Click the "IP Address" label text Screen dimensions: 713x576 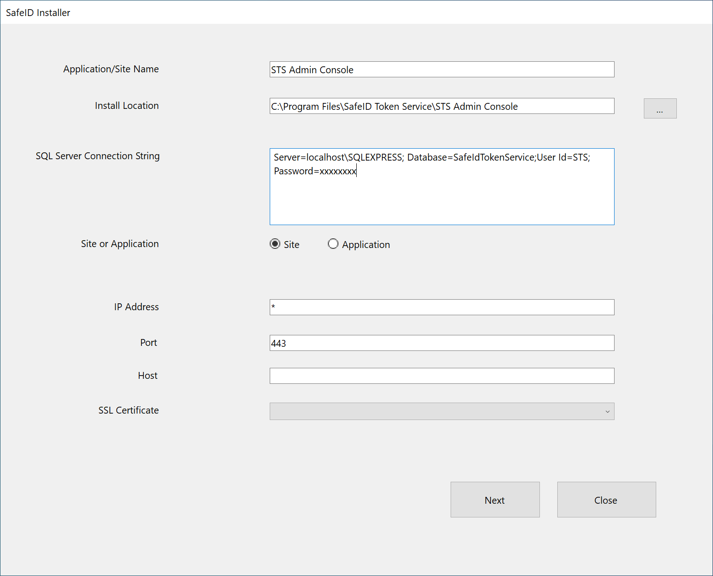136,307
